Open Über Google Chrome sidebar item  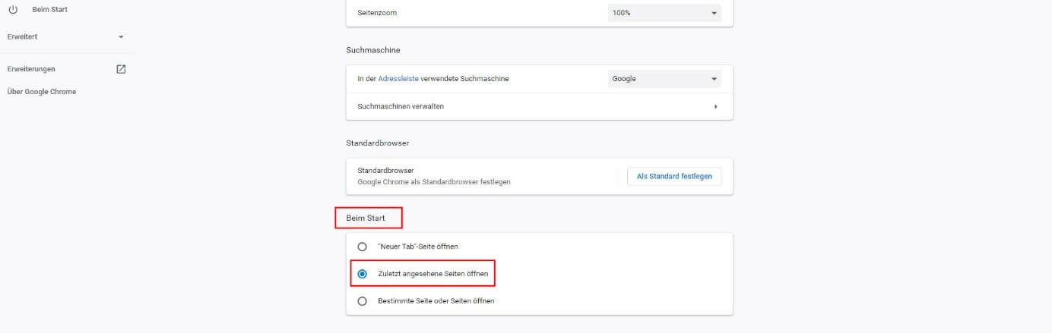coord(41,92)
